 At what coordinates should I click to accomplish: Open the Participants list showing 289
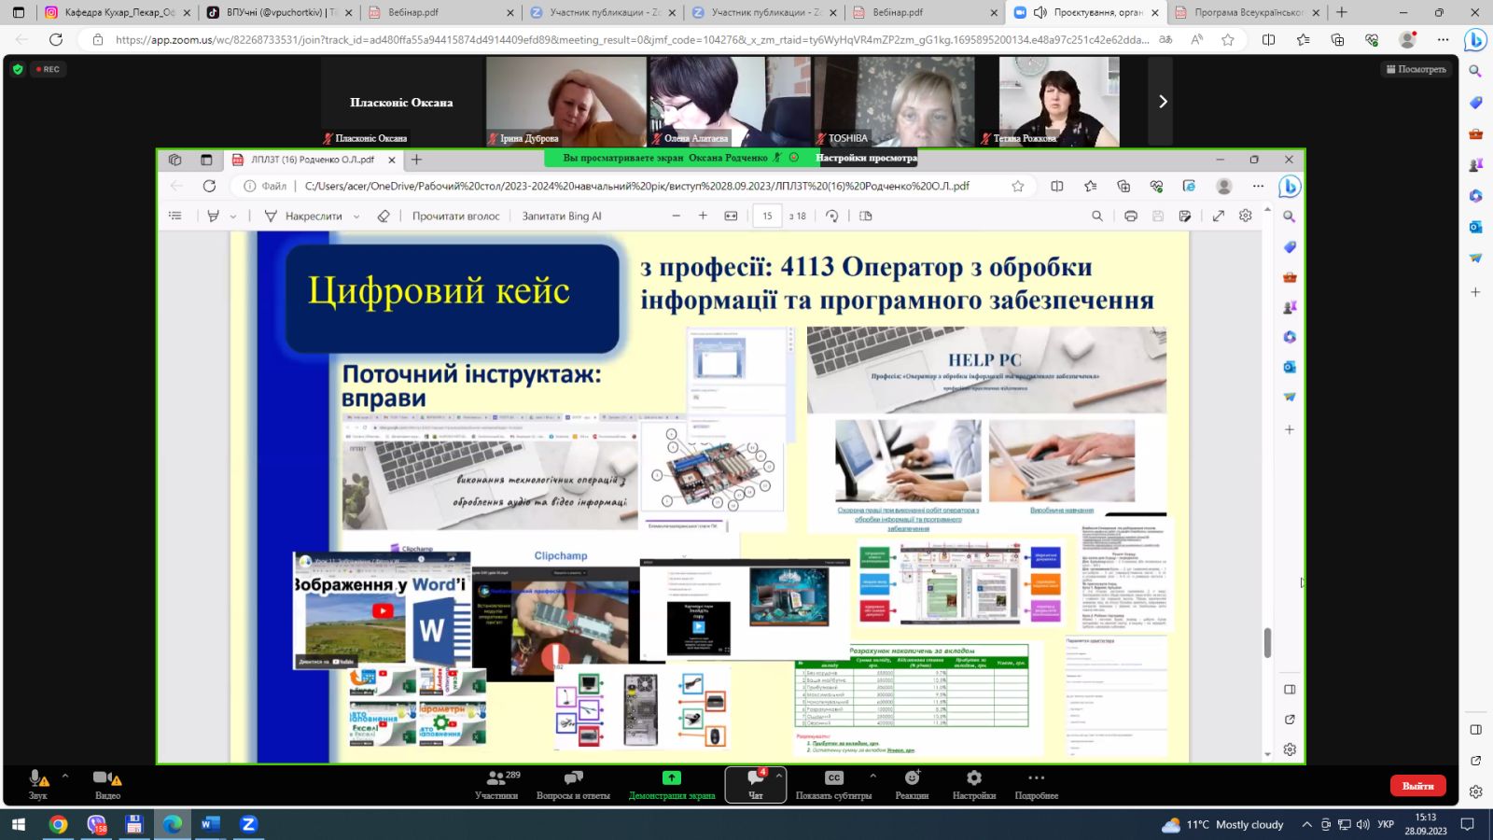click(496, 784)
